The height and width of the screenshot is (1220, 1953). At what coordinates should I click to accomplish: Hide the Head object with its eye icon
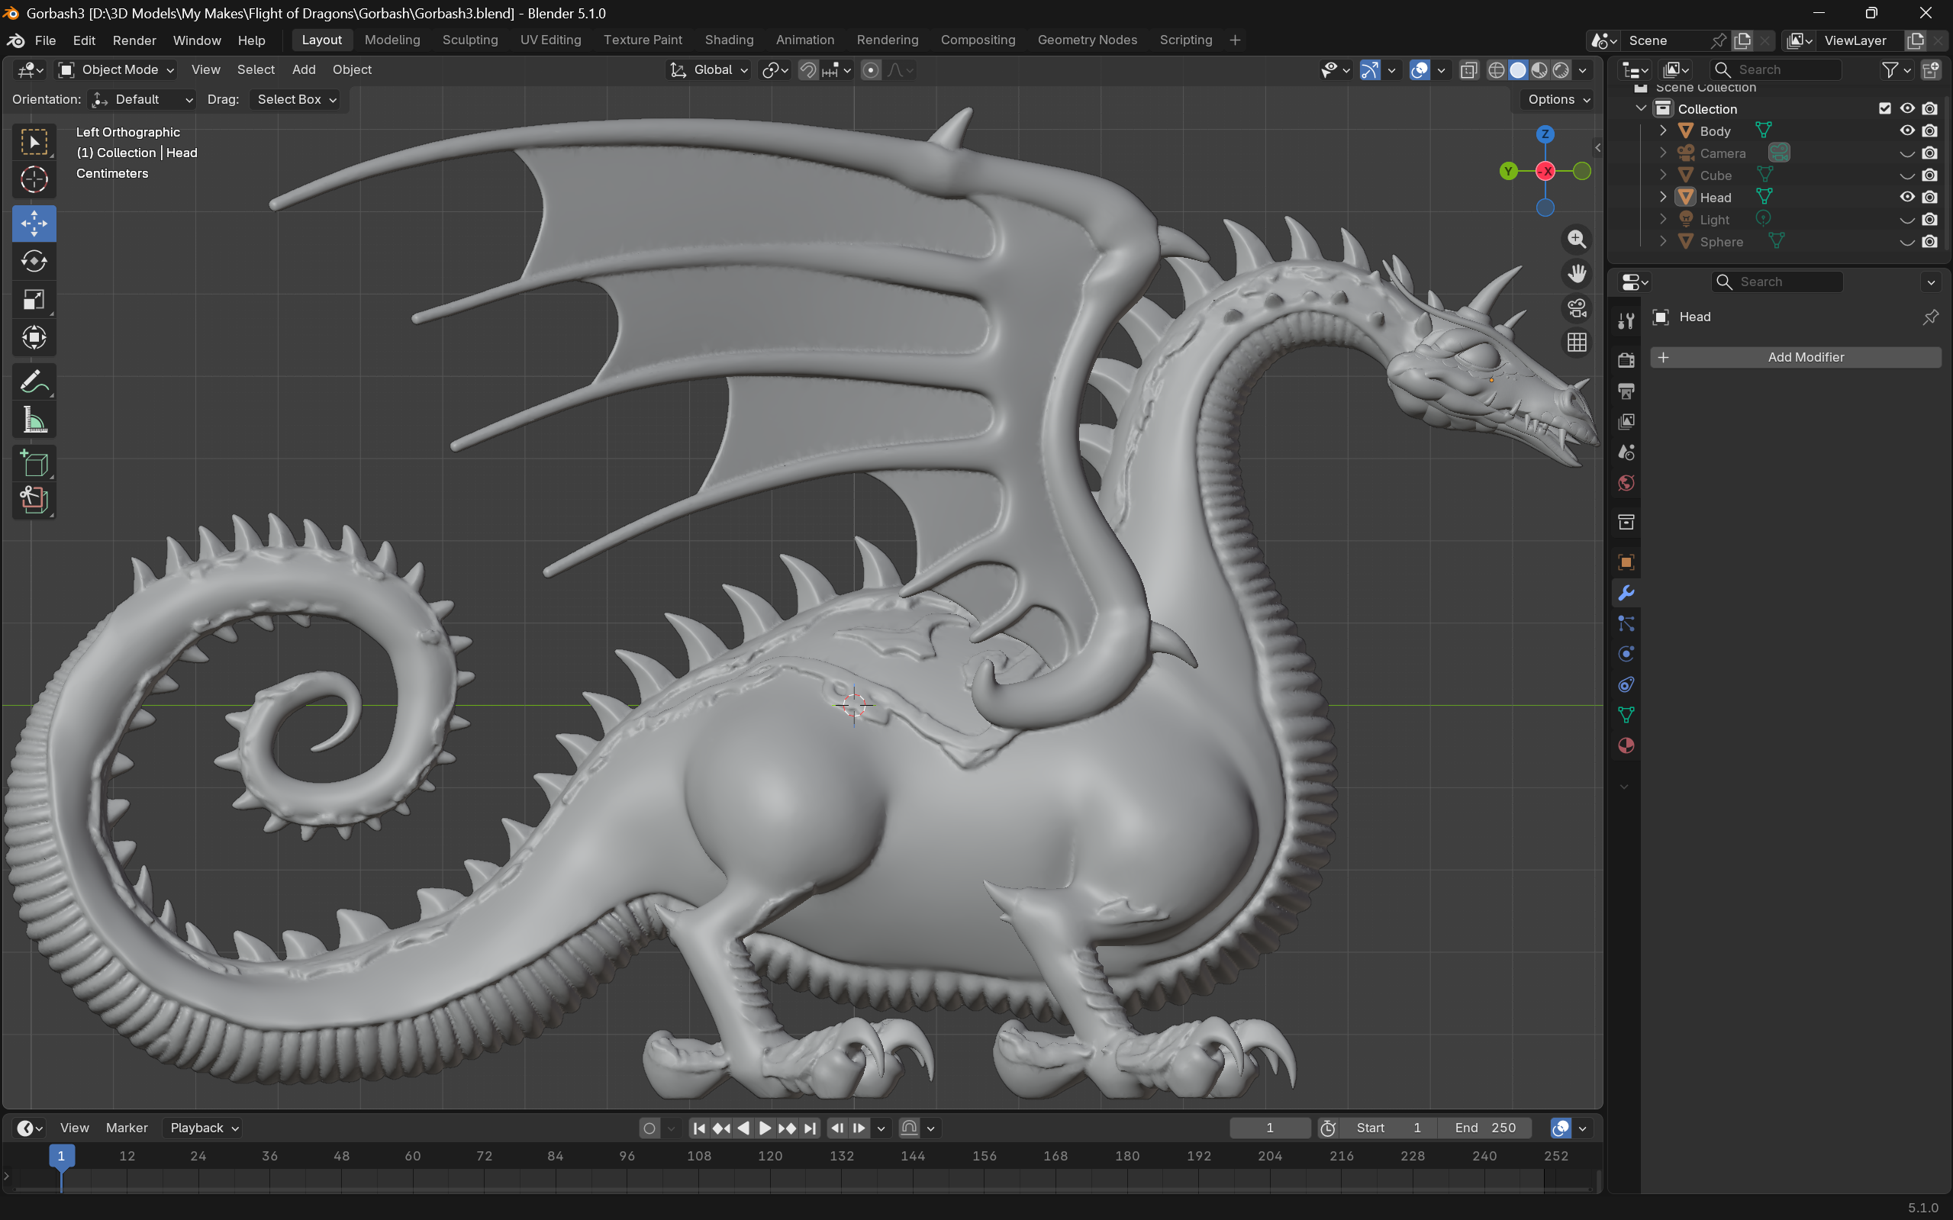1907,197
